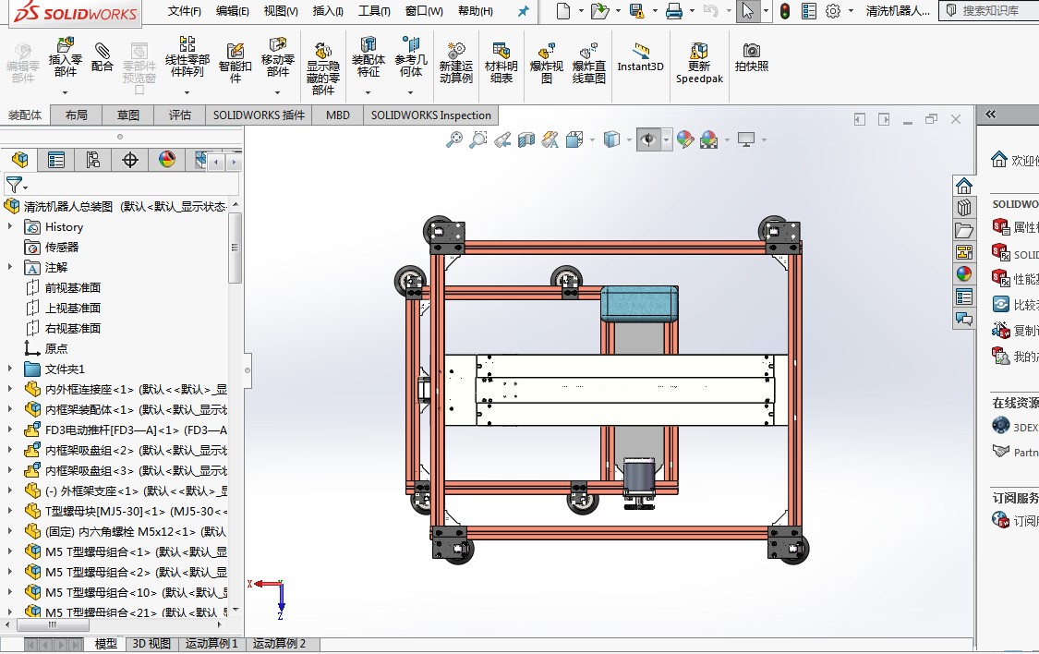Image resolution: width=1039 pixels, height=654 pixels.
Task: Click the 搜索知识库 search field
Action: coord(990,10)
